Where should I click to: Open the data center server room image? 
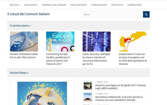click(97, 41)
